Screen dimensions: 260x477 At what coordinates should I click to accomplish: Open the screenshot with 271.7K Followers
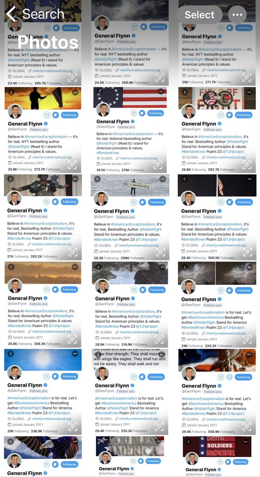click(x=217, y=43)
